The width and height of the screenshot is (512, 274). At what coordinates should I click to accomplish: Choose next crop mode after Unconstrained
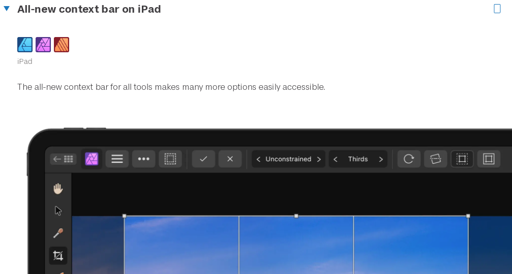319,159
